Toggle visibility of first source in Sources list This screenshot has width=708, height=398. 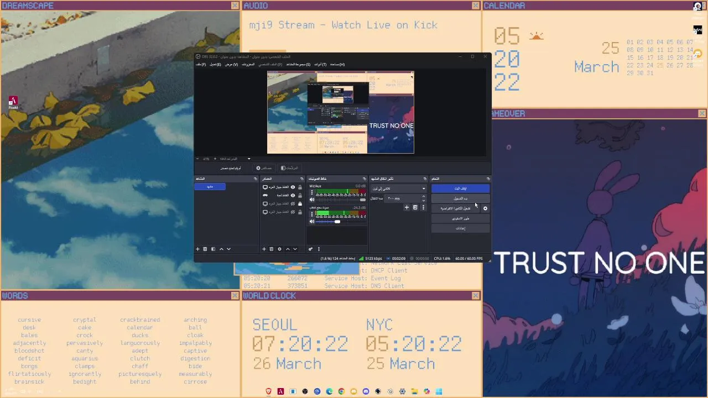[293, 187]
